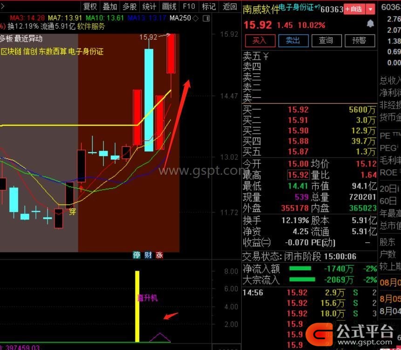Toggle the side panel icon after MA250
401x350 pixels.
[x=206, y=18]
